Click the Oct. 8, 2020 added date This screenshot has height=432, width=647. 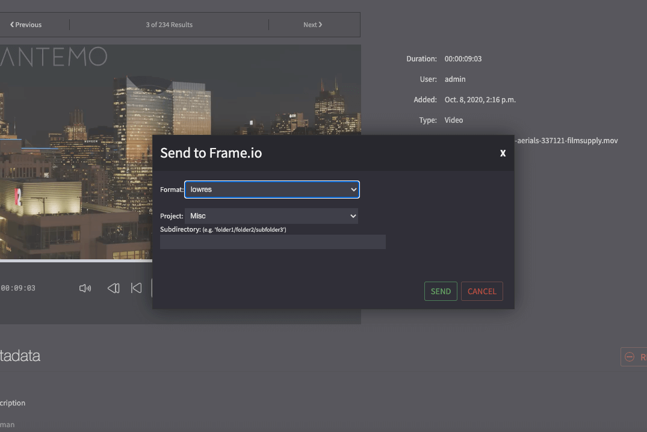pos(480,100)
